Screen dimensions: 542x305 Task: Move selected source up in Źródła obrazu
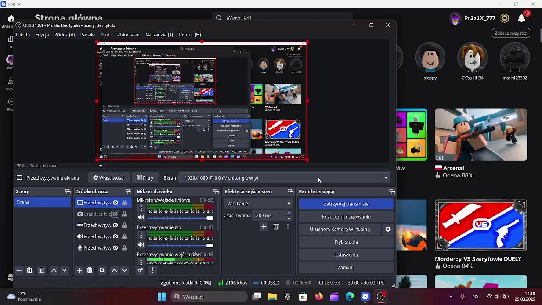pos(114,270)
